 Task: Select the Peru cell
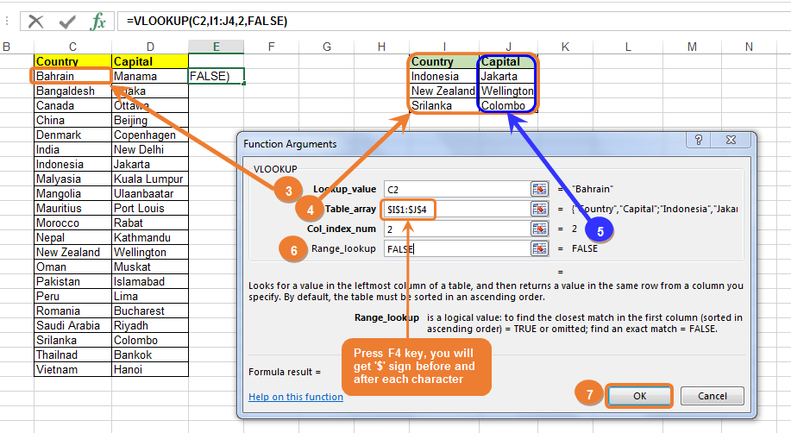coord(72,296)
